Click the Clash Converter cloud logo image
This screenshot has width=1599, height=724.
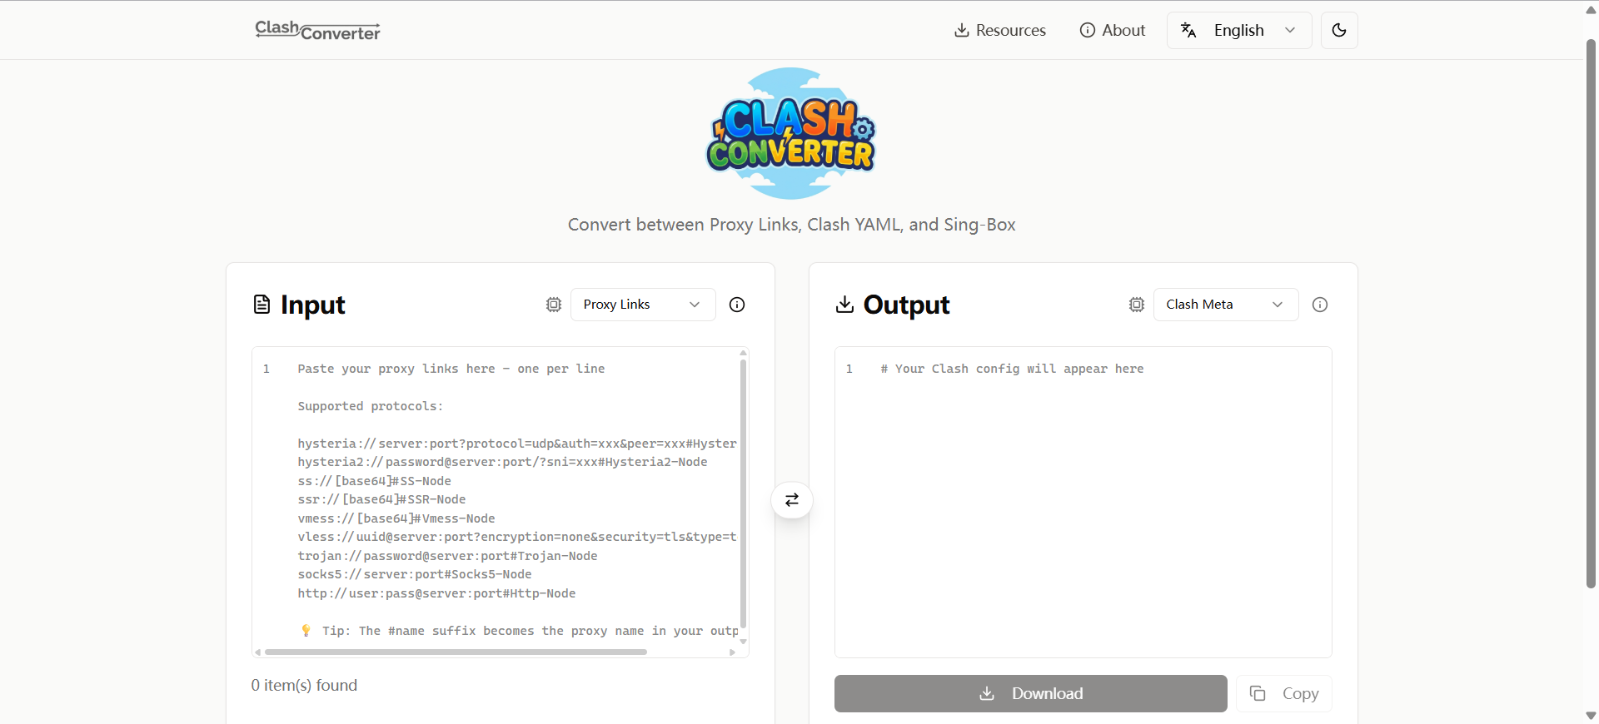[791, 133]
